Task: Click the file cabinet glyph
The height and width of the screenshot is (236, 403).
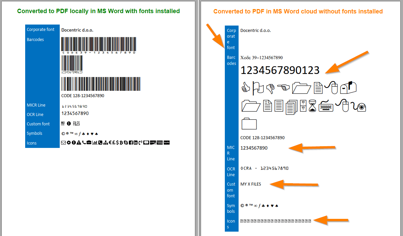Action: click(303, 106)
